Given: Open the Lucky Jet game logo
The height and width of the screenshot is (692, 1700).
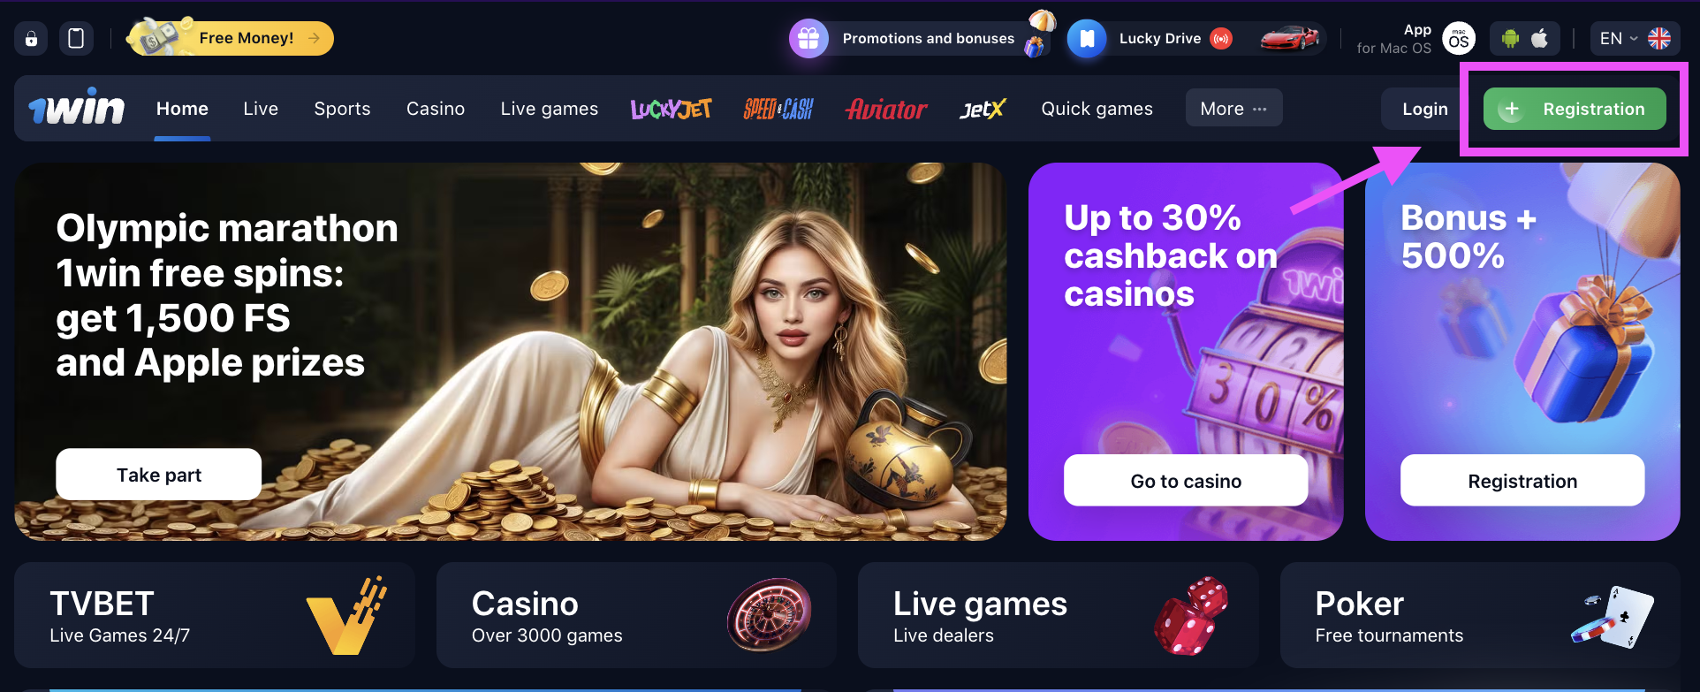Looking at the screenshot, I should (671, 109).
